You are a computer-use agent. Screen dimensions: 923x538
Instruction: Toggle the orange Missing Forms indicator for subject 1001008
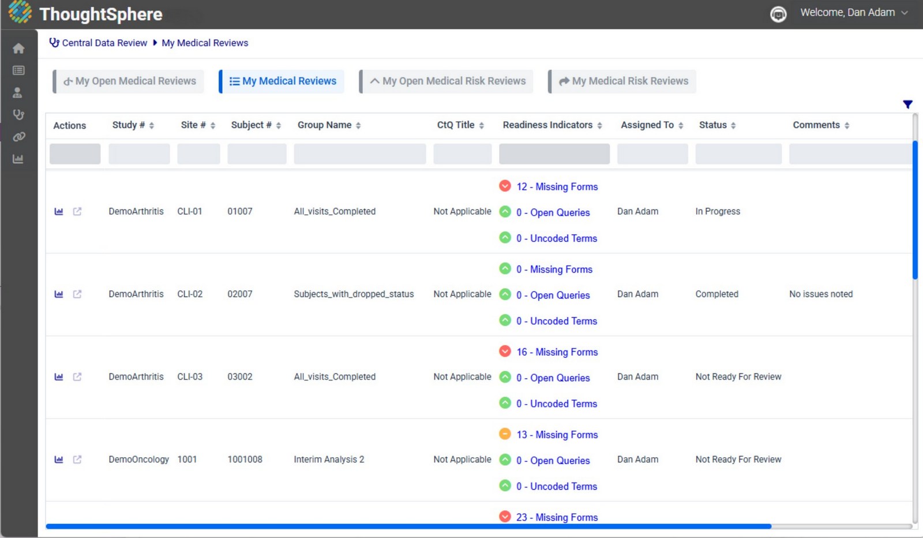pyautogui.click(x=505, y=434)
